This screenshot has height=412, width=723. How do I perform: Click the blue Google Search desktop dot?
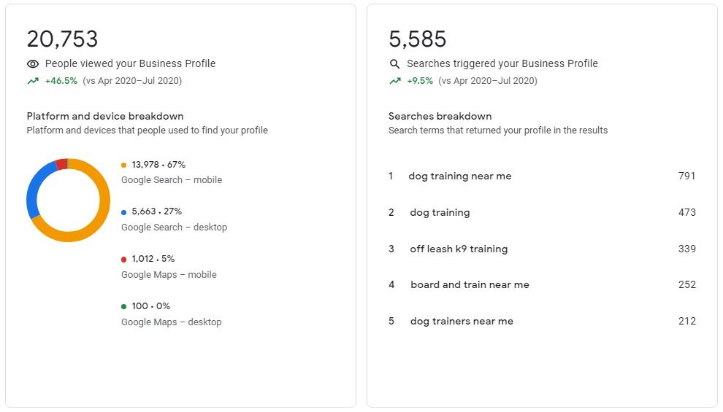point(124,212)
